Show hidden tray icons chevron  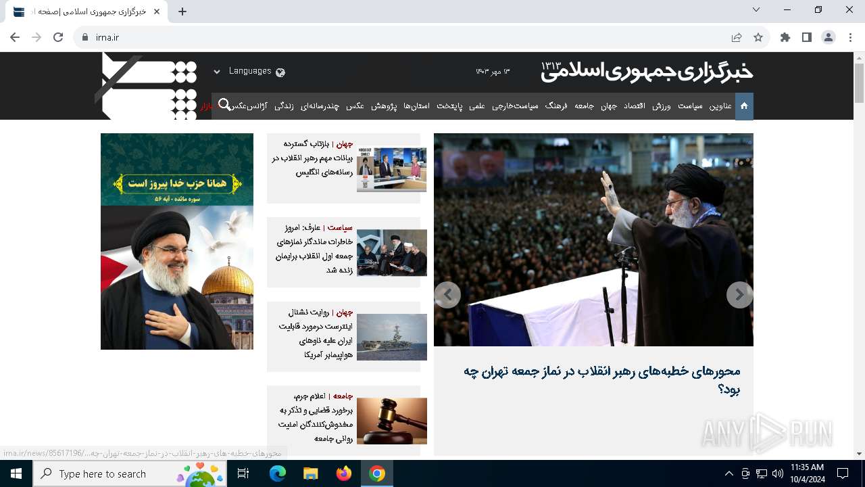[728, 473]
